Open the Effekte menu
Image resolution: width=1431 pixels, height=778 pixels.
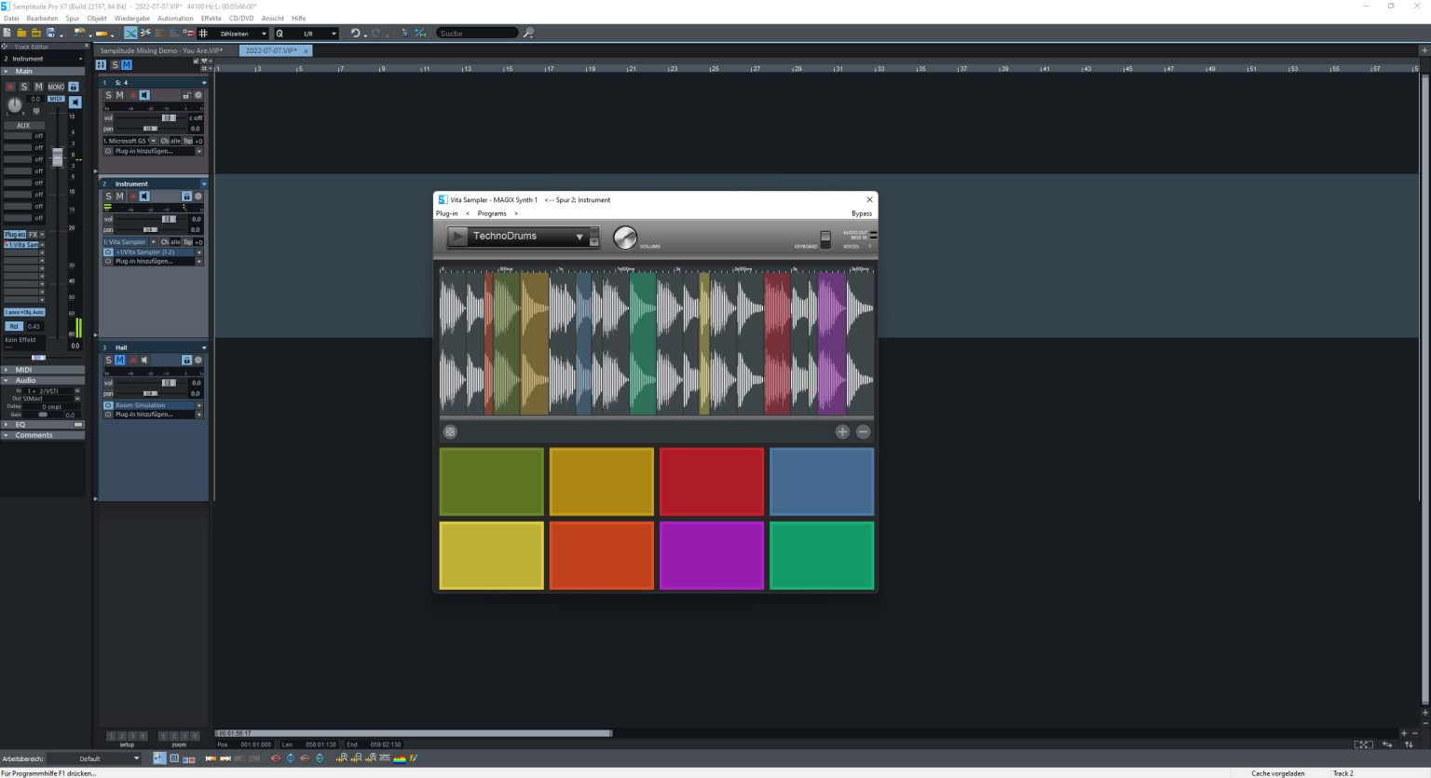tap(211, 18)
